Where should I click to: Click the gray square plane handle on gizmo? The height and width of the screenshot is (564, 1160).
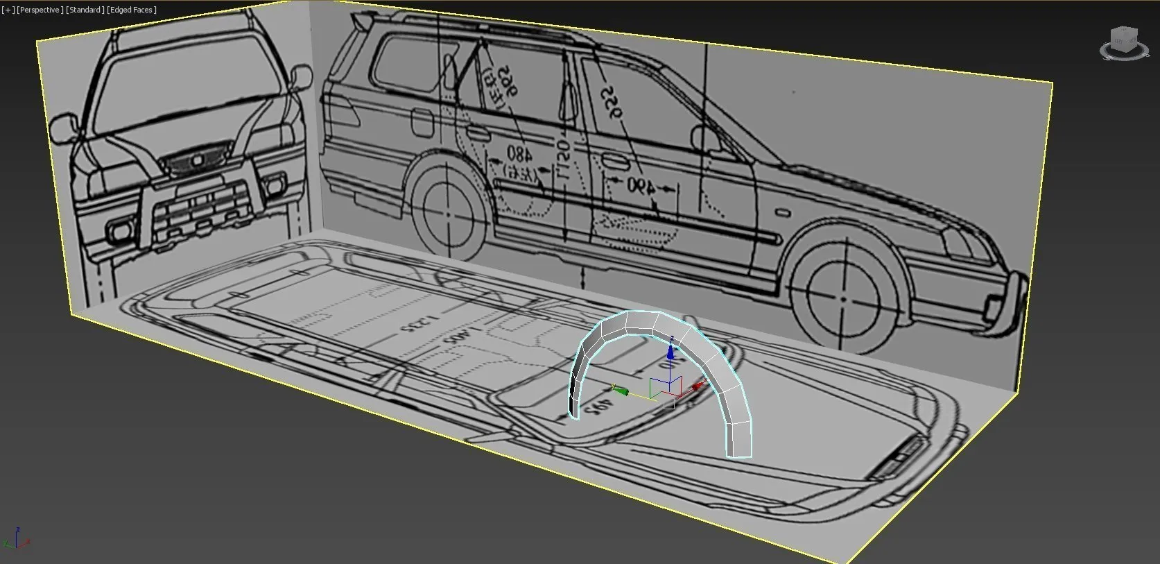(668, 402)
